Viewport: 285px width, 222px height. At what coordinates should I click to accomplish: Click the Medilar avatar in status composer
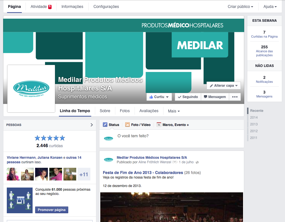coord(109,139)
